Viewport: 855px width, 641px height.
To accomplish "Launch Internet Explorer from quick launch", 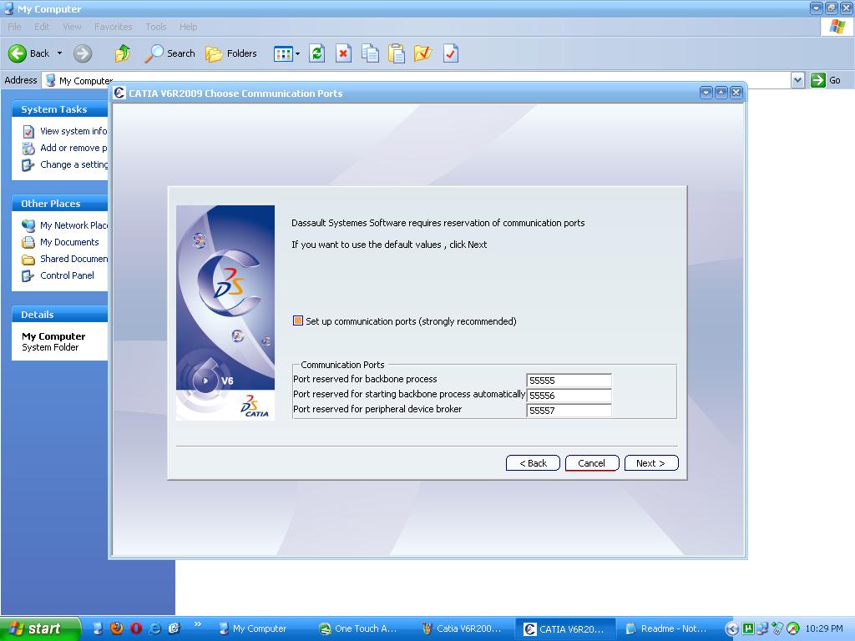I will [x=154, y=628].
